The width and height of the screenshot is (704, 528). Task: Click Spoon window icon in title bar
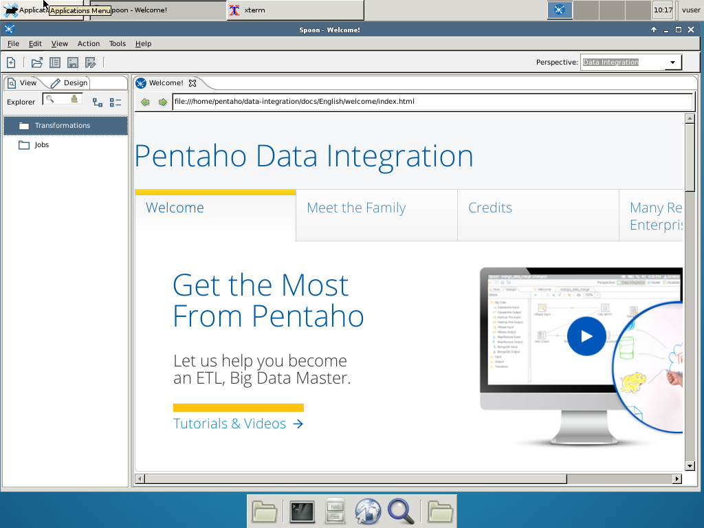point(10,30)
